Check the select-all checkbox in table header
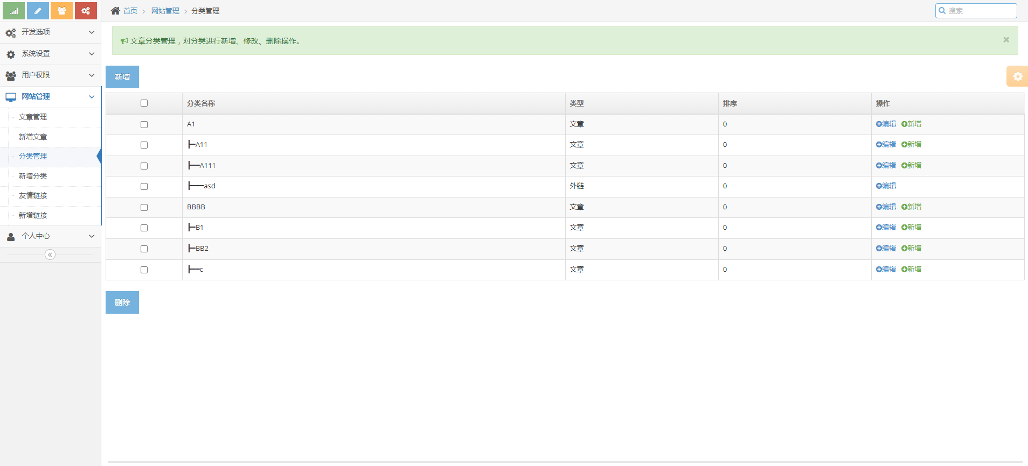1028x466 pixels. (x=144, y=103)
